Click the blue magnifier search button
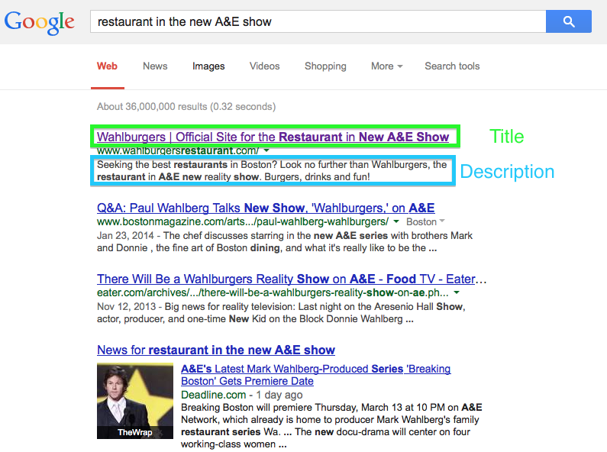This screenshot has height=452, width=607. coord(568,21)
